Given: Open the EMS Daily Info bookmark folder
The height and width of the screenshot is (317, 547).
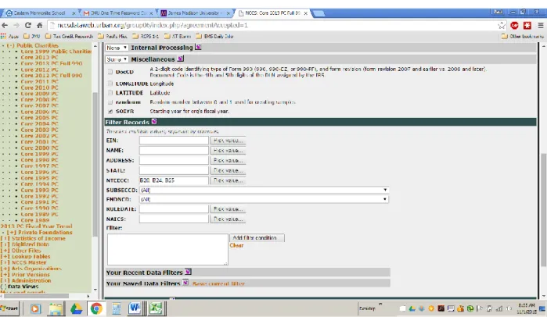Looking at the screenshot, I should coord(214,36).
